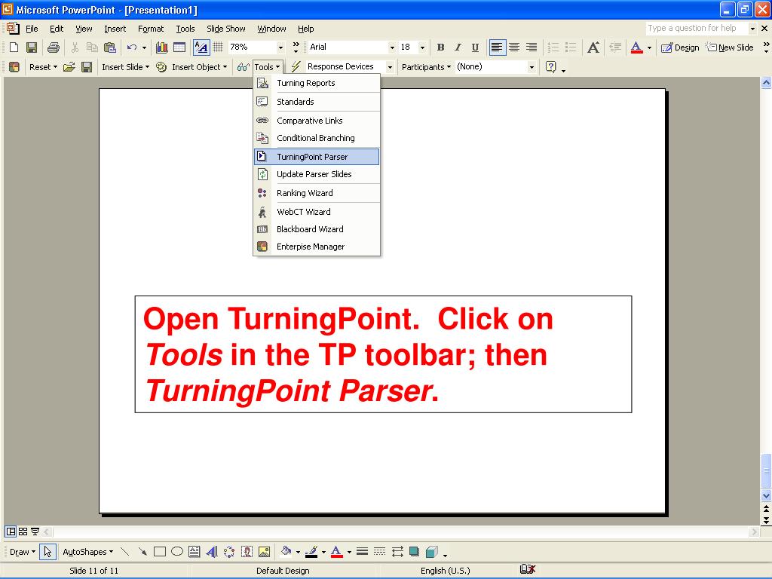This screenshot has height=579, width=772.
Task: Toggle Show Formatting icon
Action: coord(201,47)
